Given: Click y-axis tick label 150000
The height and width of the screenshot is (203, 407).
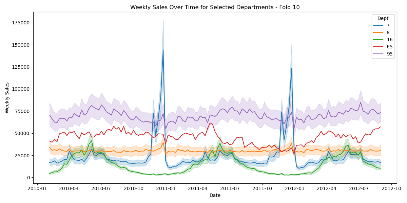Looking at the screenshot, I should click(x=21, y=45).
